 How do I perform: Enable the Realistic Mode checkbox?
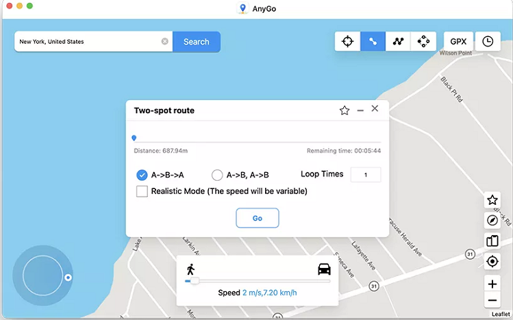click(142, 191)
